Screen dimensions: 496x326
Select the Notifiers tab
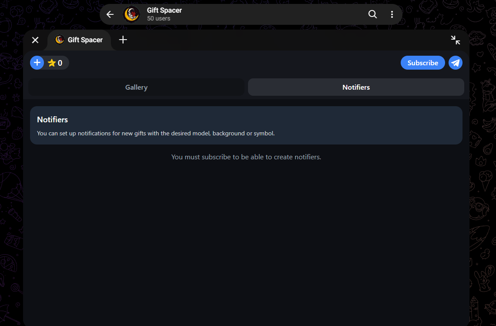tap(356, 87)
